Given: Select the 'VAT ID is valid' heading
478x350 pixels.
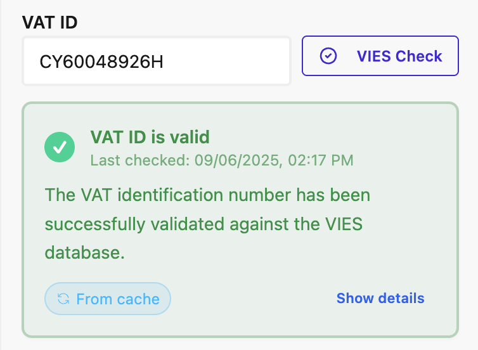Looking at the screenshot, I should 150,137.
